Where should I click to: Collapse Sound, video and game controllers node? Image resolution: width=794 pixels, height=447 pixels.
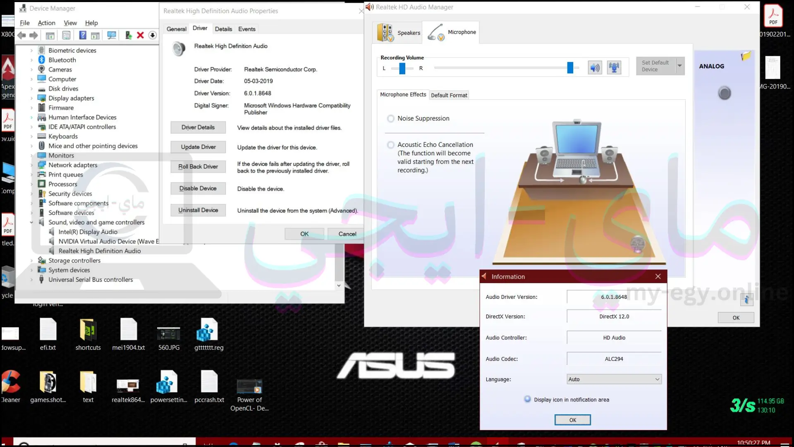31,223
